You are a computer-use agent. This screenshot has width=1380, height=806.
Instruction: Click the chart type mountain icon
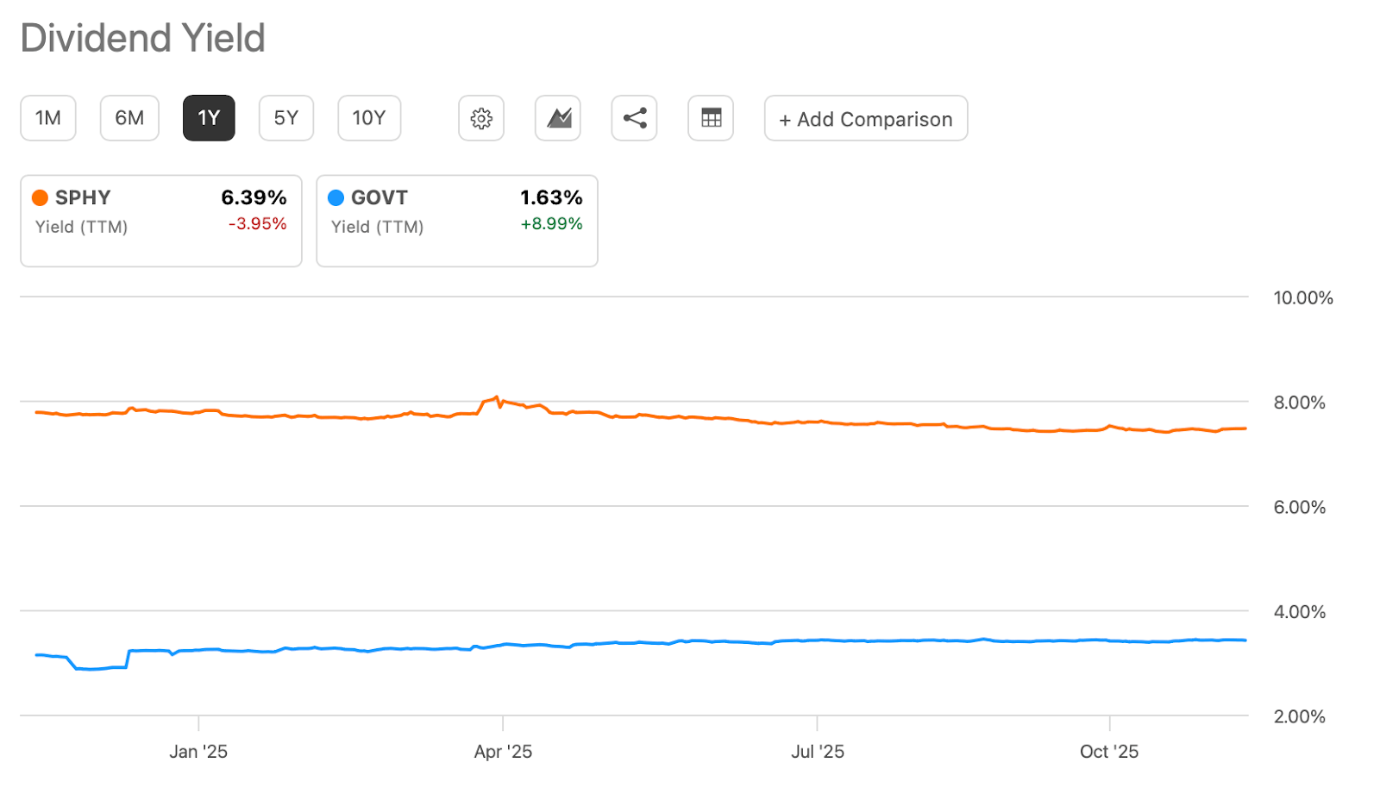pos(558,118)
